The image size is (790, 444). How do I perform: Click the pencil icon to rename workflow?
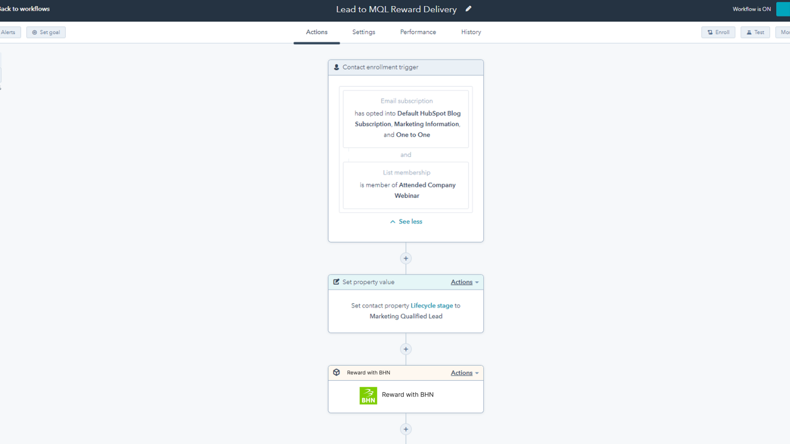point(468,9)
